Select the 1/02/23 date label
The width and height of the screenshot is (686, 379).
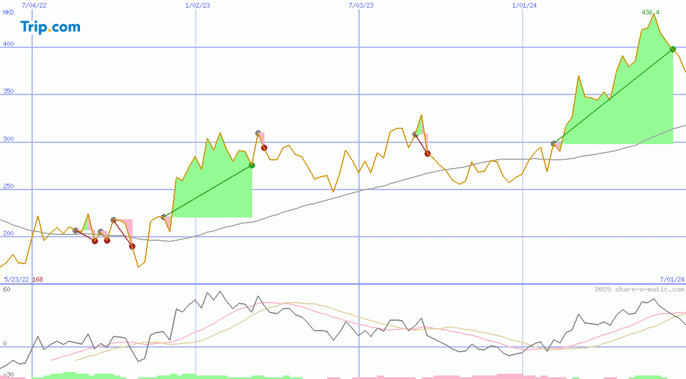point(197,5)
